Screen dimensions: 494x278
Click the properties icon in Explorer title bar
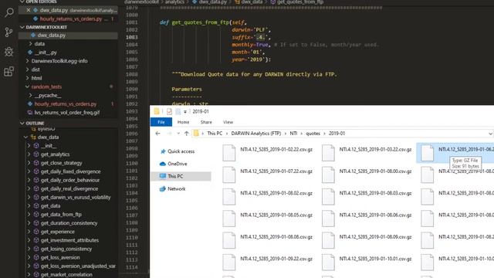(x=169, y=111)
